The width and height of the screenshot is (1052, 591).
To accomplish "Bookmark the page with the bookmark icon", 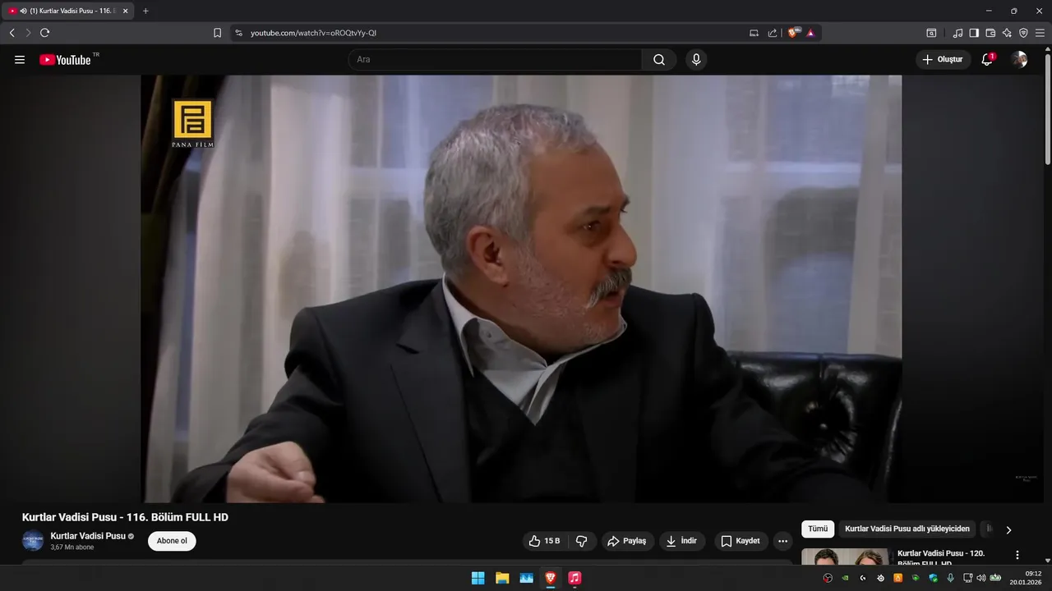I will coord(217,33).
